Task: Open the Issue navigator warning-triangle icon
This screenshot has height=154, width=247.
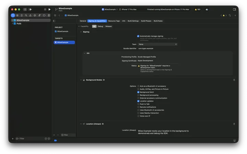Action: [x=30, y=15]
